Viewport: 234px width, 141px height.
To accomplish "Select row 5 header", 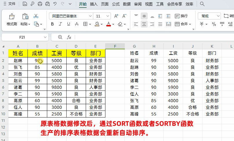I will 3,80.
